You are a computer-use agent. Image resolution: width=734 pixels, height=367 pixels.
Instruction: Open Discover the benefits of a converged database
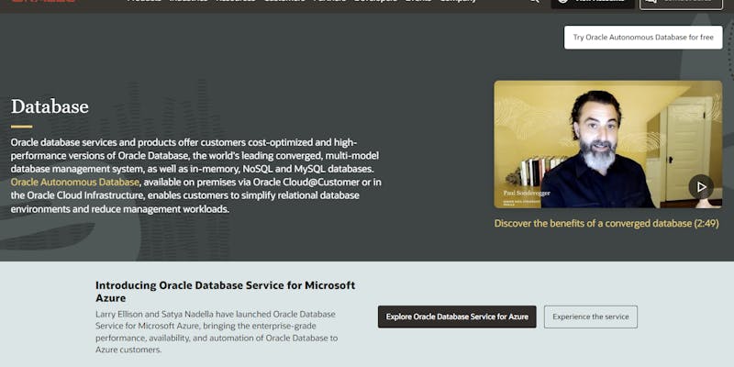[606, 223]
